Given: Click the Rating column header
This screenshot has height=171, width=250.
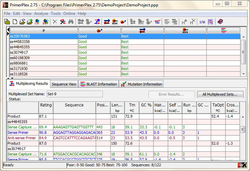Looking at the screenshot, I should click(46, 108).
